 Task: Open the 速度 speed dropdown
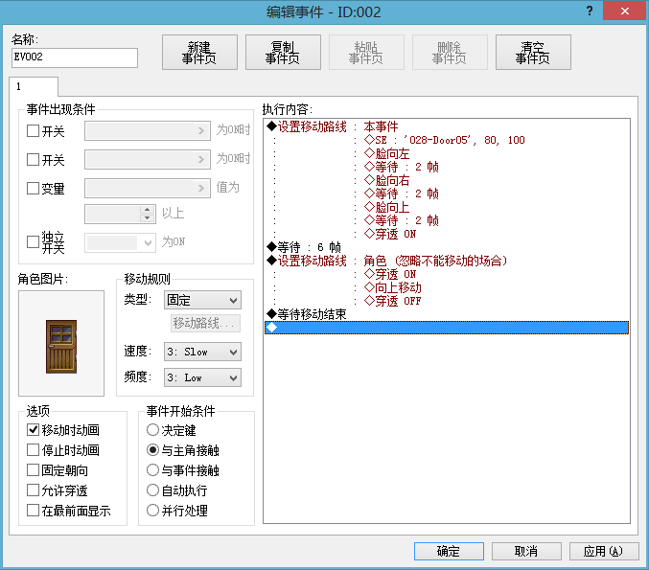coord(203,352)
